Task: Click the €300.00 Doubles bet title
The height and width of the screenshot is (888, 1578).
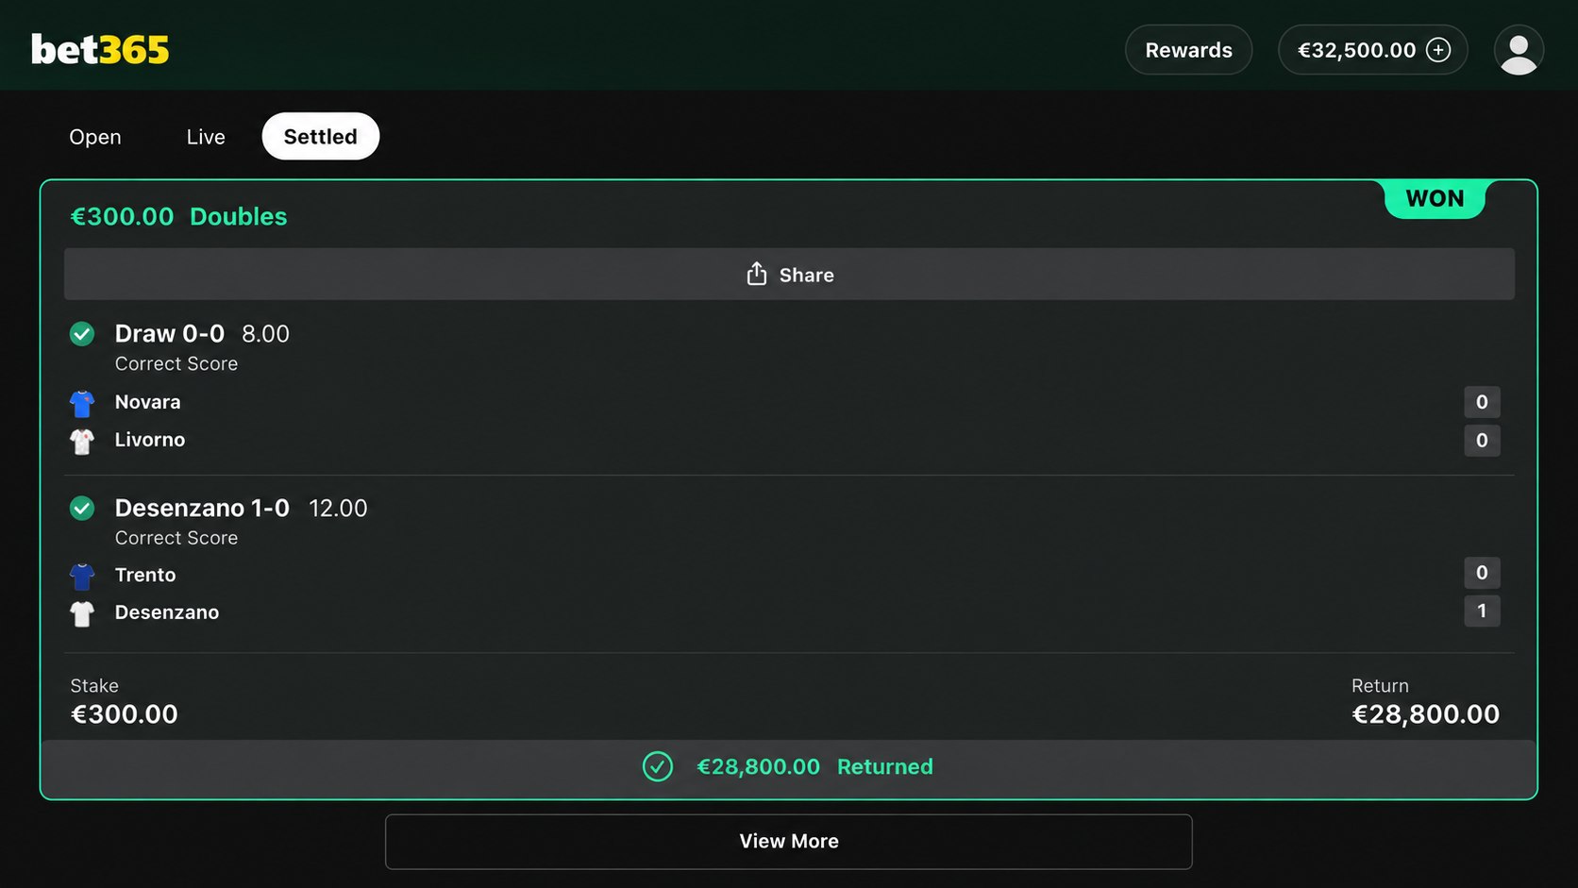Action: point(179,217)
